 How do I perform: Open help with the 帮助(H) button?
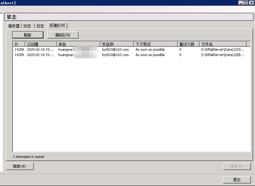click(x=20, y=166)
